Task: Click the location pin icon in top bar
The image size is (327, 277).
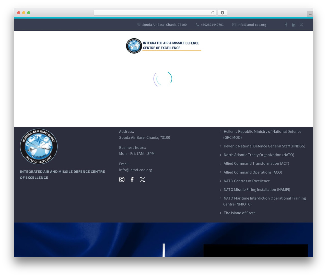Action: tap(139, 25)
